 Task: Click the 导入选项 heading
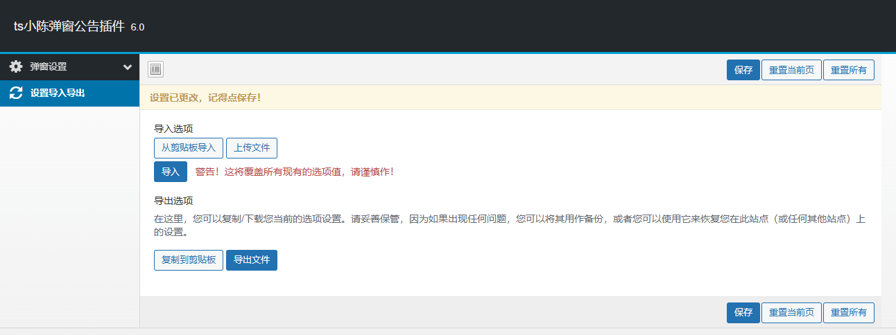pos(173,129)
